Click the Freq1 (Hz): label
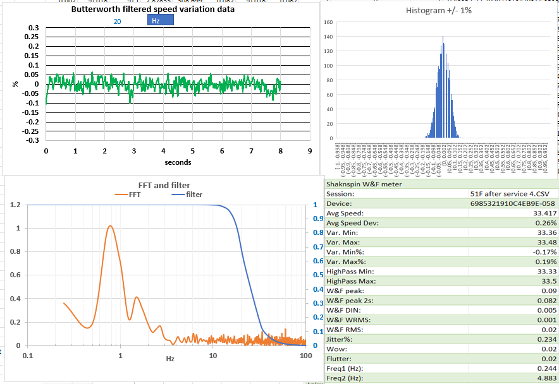 [345, 368]
